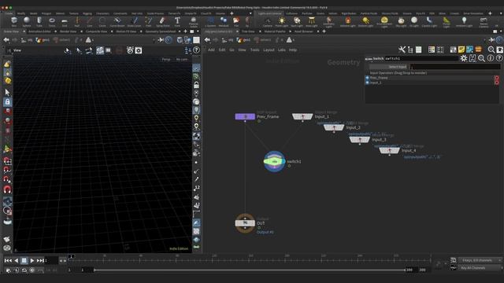Select the Sphere shelf tool

pos(27,21)
